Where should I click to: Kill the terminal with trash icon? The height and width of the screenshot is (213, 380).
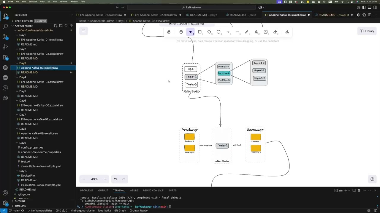(359, 191)
